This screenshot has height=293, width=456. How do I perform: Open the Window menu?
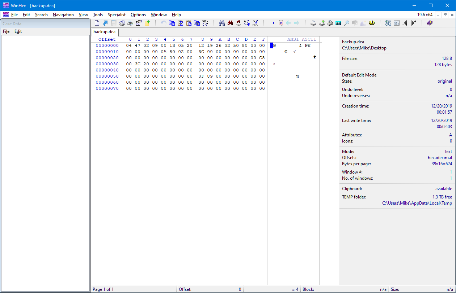(x=159, y=15)
